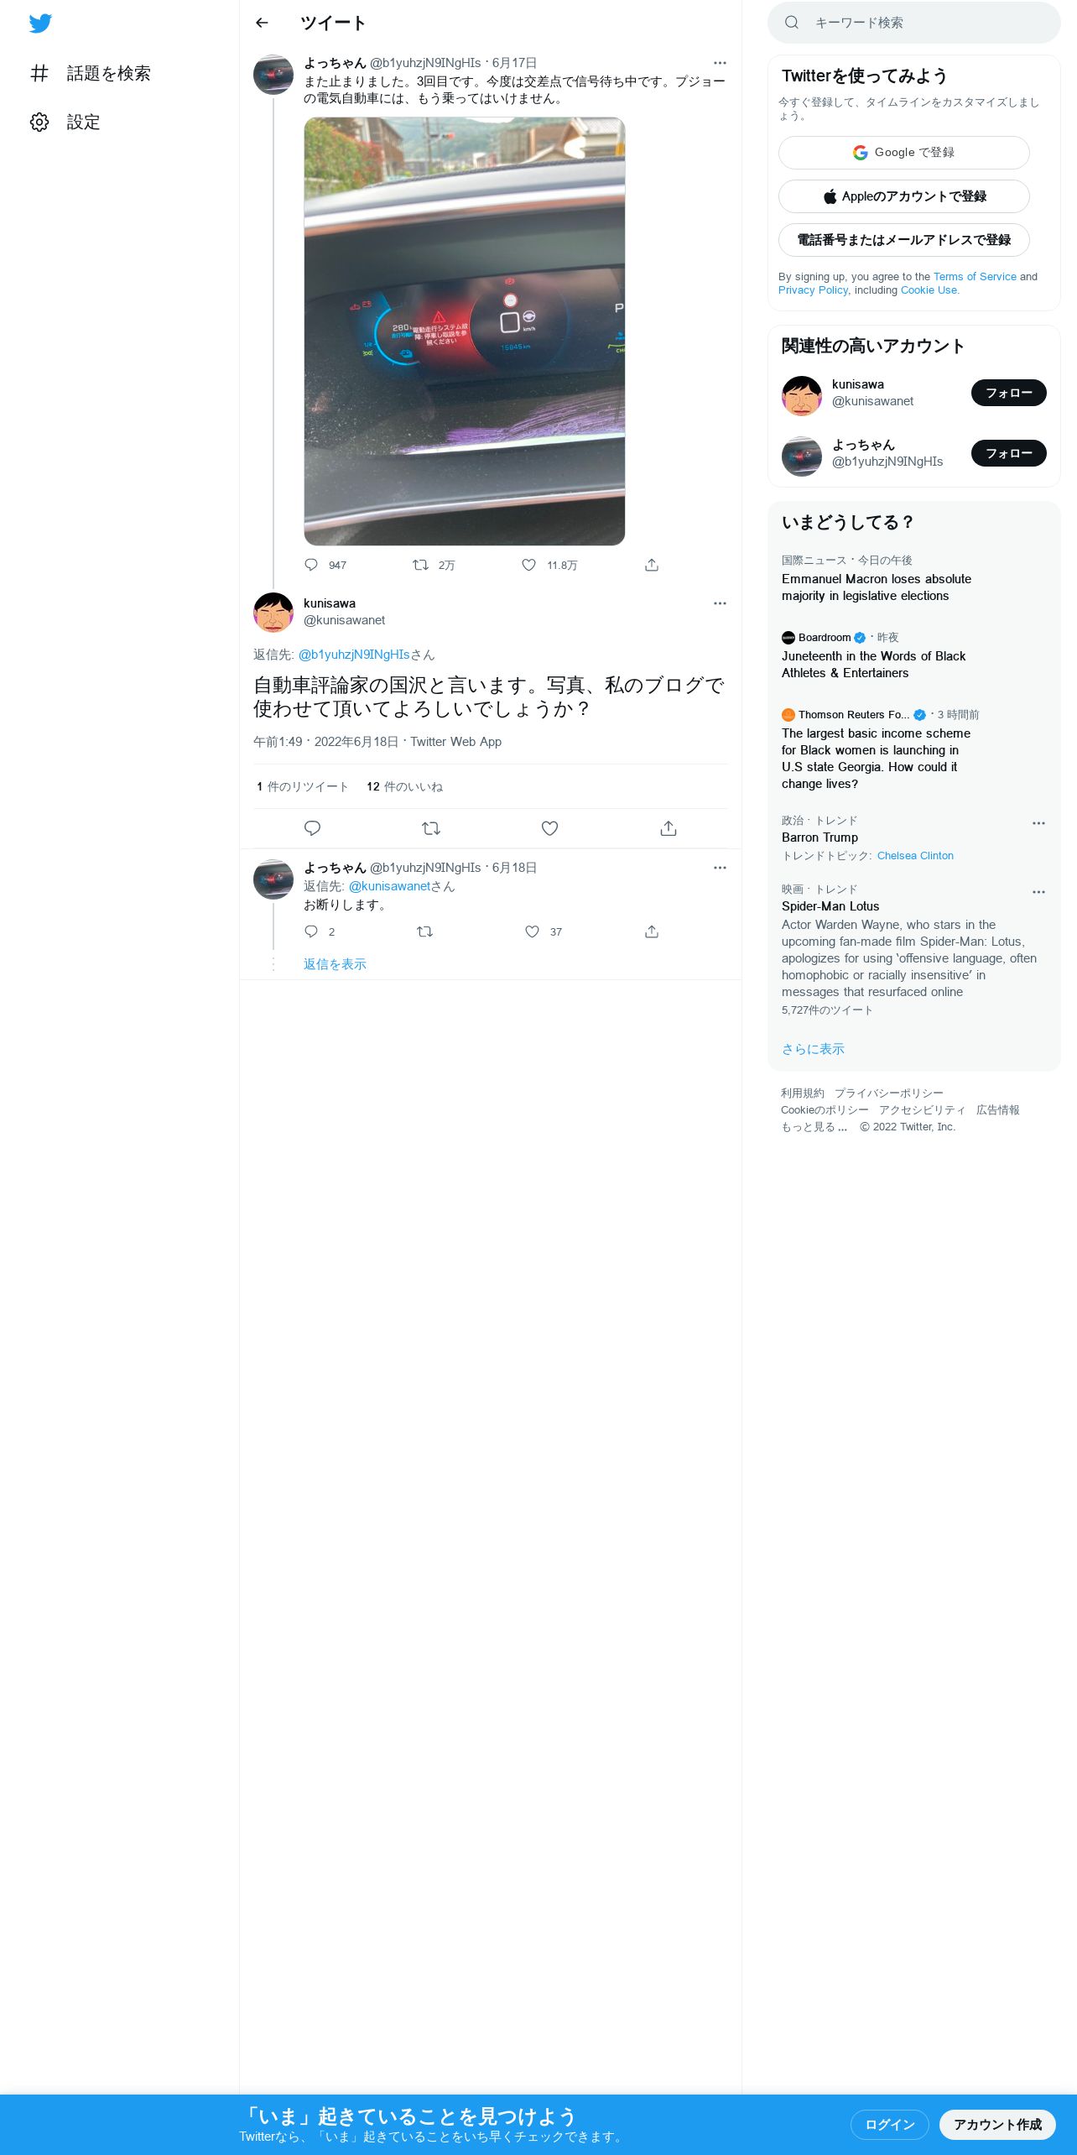Share the お断りします reply tweet

652,931
